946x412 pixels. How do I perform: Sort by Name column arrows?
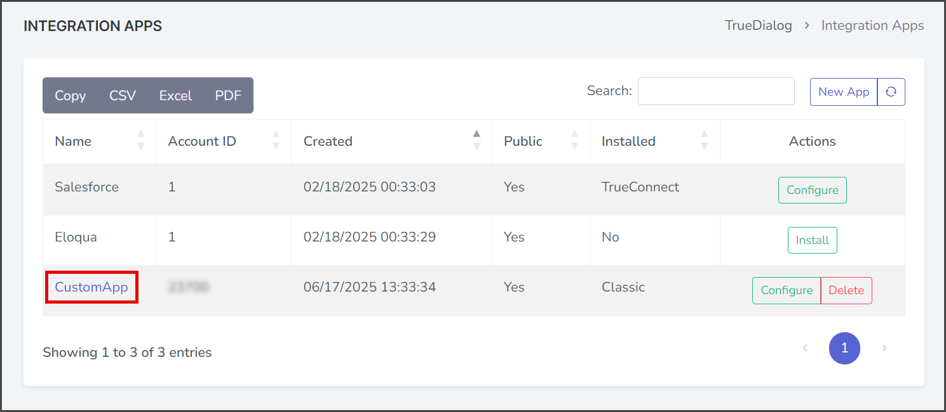[x=141, y=140]
